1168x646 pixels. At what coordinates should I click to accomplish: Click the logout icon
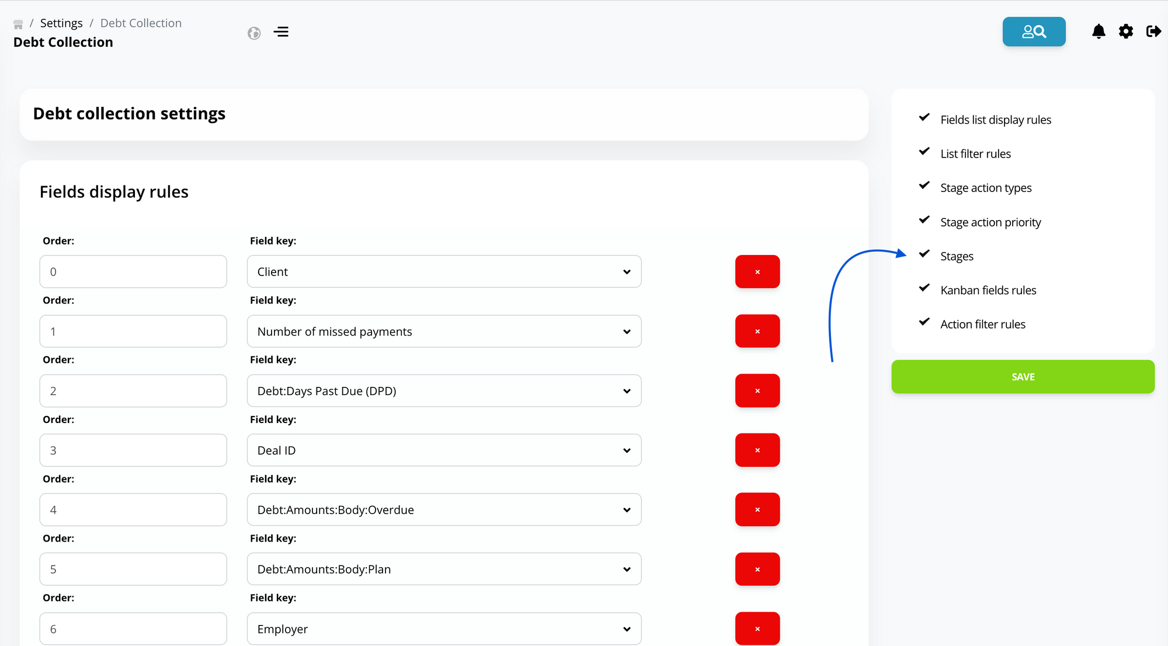1153,32
